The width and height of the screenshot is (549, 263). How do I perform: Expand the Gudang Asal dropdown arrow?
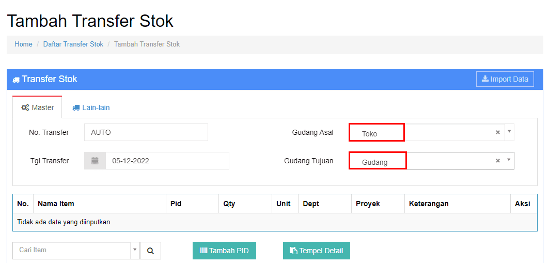(509, 131)
